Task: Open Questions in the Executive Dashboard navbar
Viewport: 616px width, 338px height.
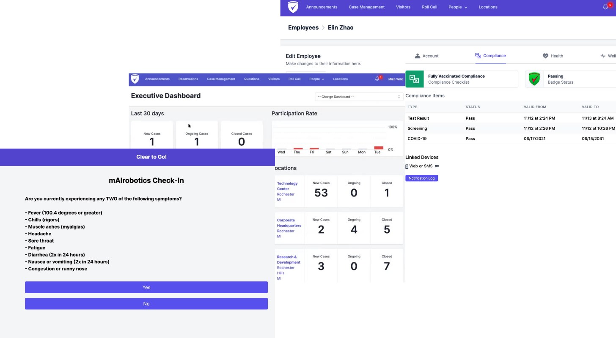Action: (x=252, y=79)
